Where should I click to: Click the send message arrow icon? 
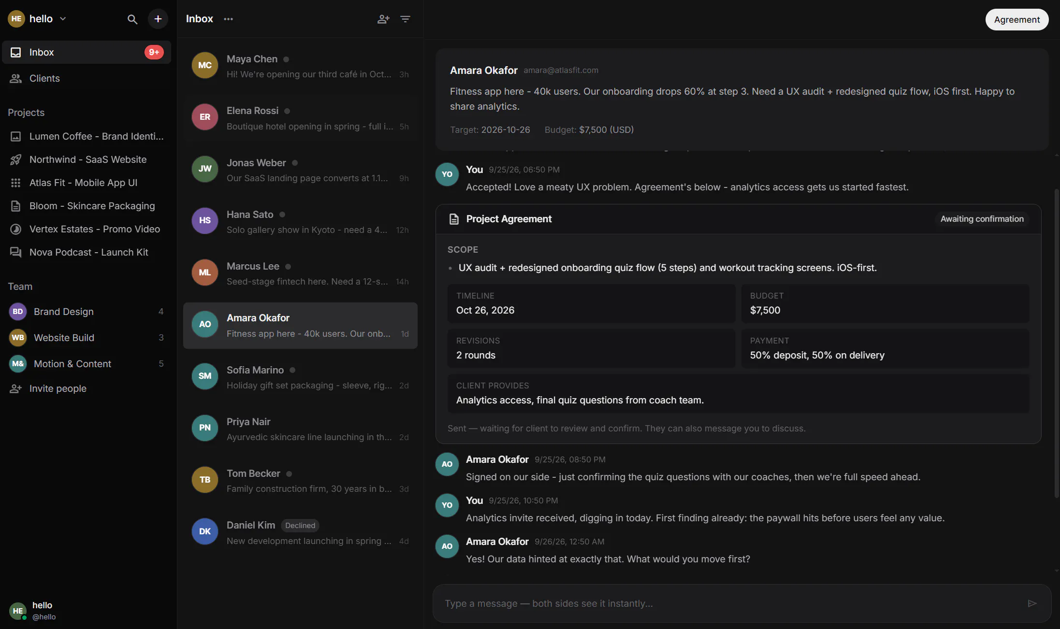(1032, 603)
